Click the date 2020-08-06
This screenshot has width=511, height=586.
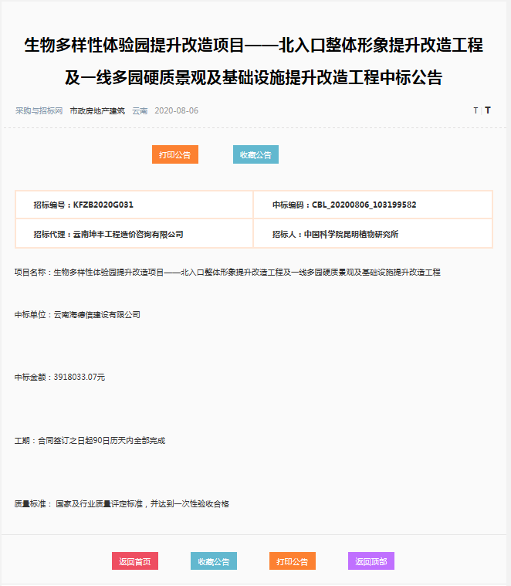click(x=176, y=110)
